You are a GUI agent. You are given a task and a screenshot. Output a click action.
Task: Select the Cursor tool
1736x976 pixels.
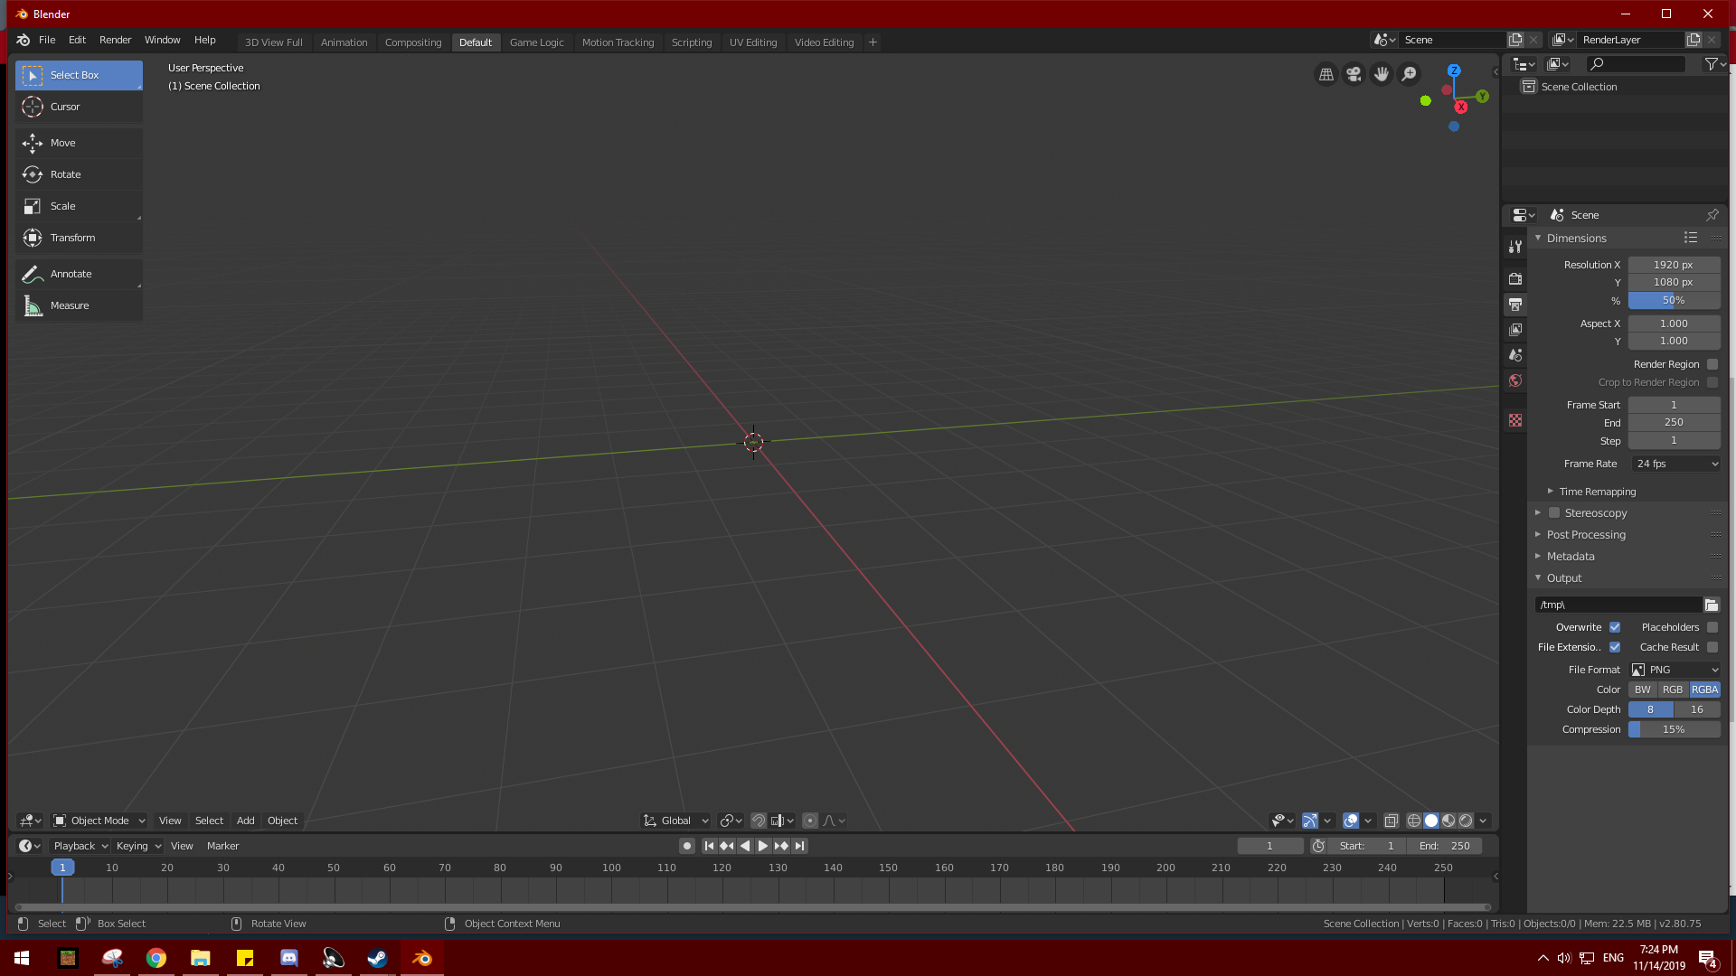tap(79, 107)
